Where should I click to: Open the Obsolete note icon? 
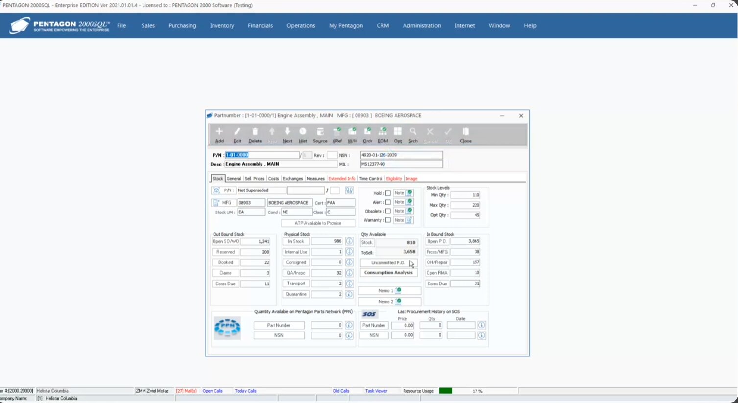pos(409,211)
